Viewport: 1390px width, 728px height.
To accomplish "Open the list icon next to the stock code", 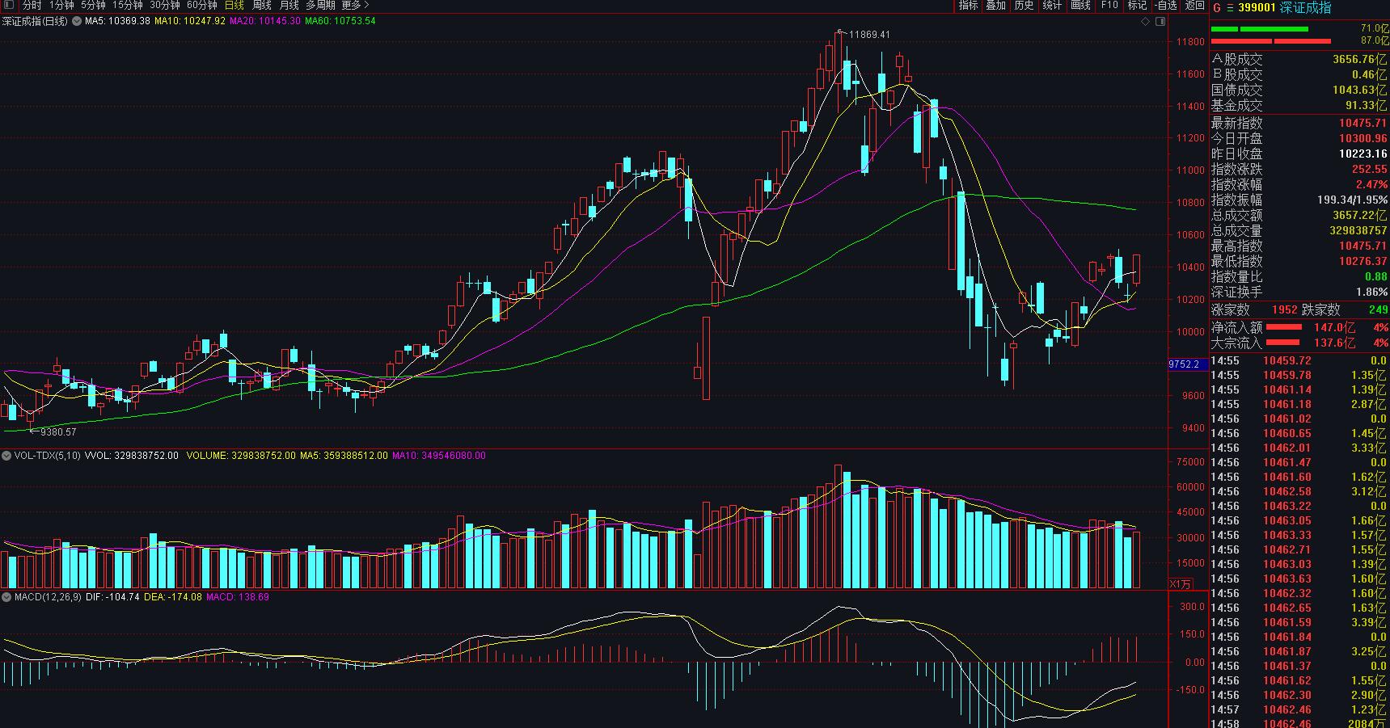I will tap(1231, 7).
